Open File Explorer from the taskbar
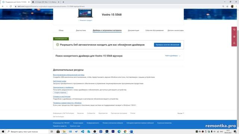Viewport: 239px width, 134px height. point(64,131)
